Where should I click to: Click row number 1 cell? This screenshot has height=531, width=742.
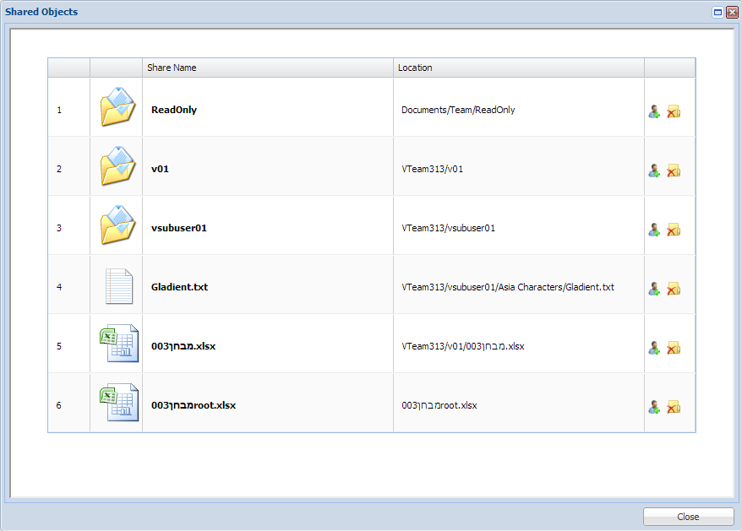point(68,107)
